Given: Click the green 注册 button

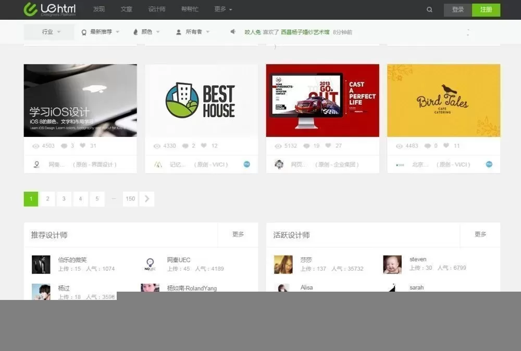Looking at the screenshot, I should tap(486, 10).
